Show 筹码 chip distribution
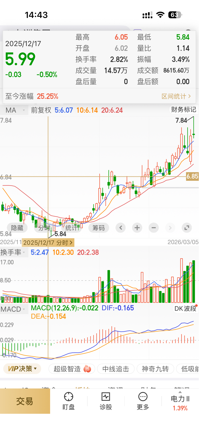Viewport: 199px width, 431px height. tap(99, 228)
